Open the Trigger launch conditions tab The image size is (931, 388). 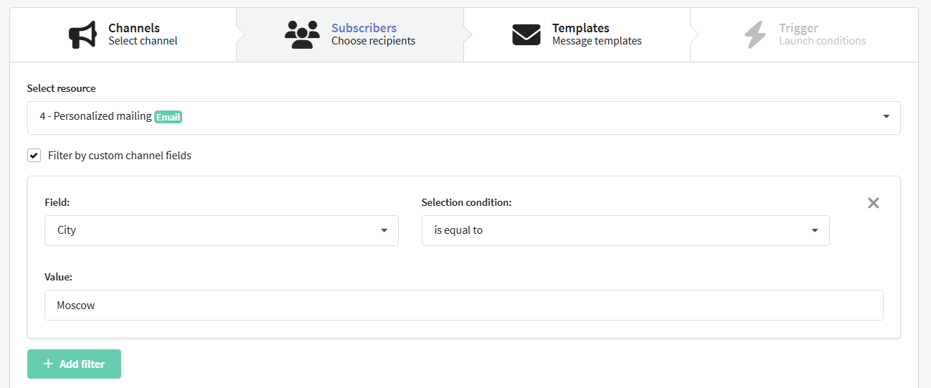[x=803, y=34]
